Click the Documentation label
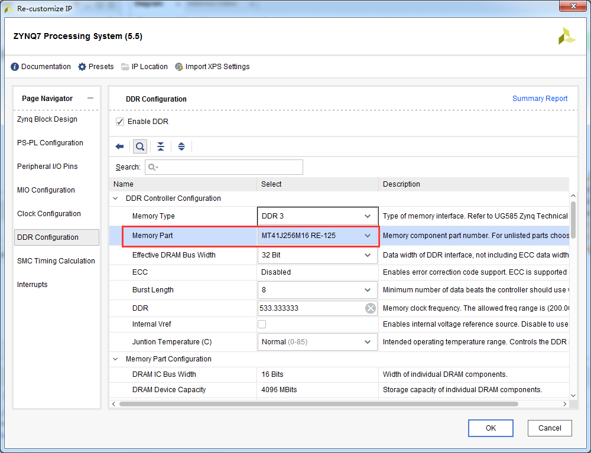The width and height of the screenshot is (591, 453). point(46,67)
